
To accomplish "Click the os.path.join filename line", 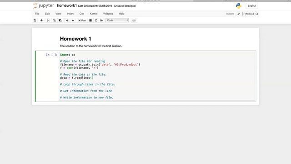I will (x=100, y=65).
